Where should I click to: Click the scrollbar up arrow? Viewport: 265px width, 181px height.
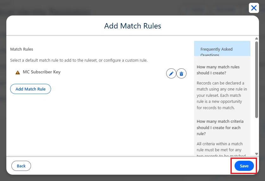point(256,38)
